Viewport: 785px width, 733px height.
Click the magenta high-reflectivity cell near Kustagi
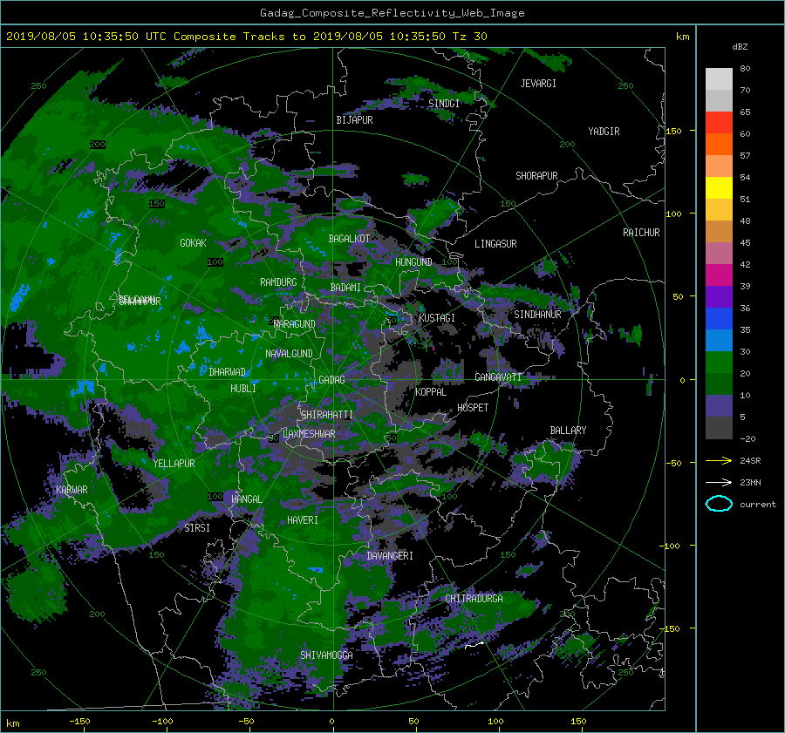[x=433, y=348]
